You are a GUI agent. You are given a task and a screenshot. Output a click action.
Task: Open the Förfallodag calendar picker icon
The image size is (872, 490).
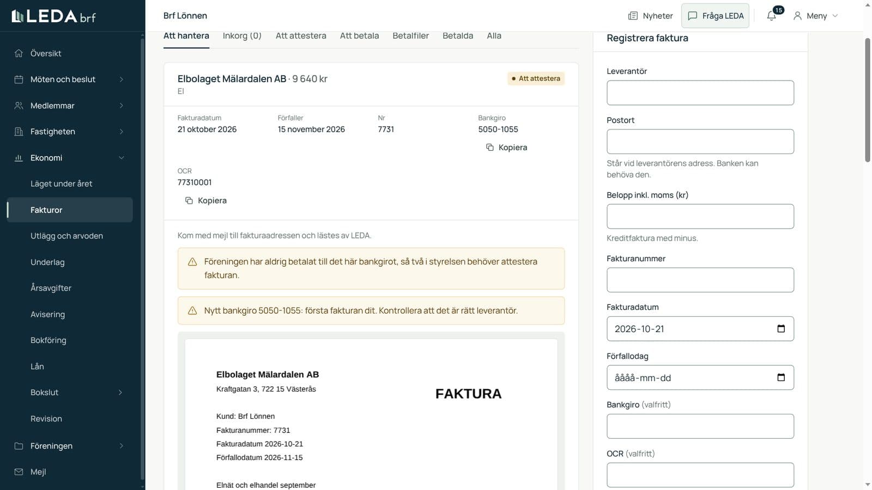coord(781,378)
